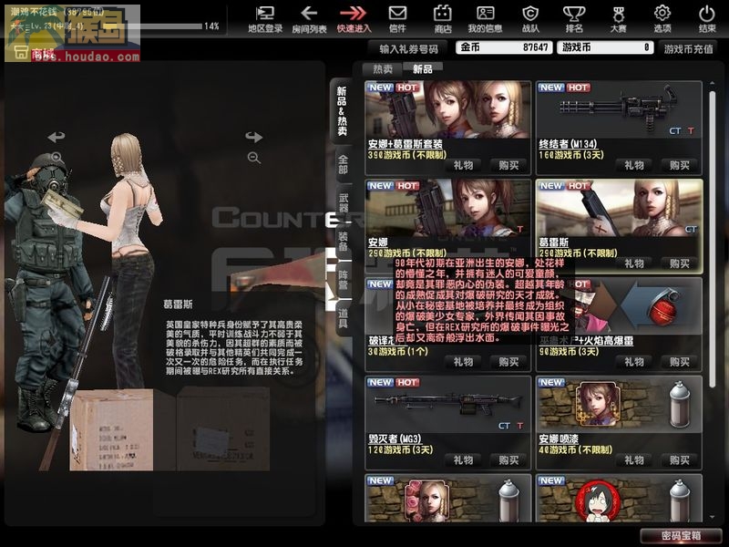The image size is (729, 547).
Task: Gift the 安娜+葛雷斯套装 bundle
Action: pyautogui.click(x=463, y=165)
